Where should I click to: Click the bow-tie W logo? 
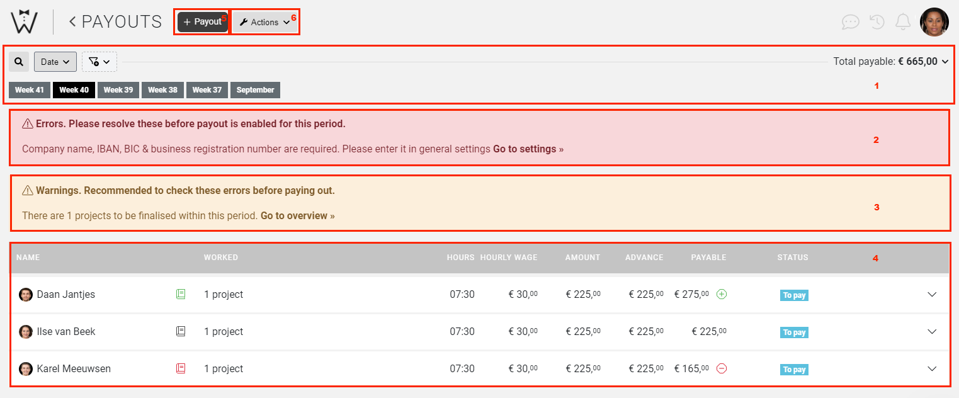tap(24, 21)
